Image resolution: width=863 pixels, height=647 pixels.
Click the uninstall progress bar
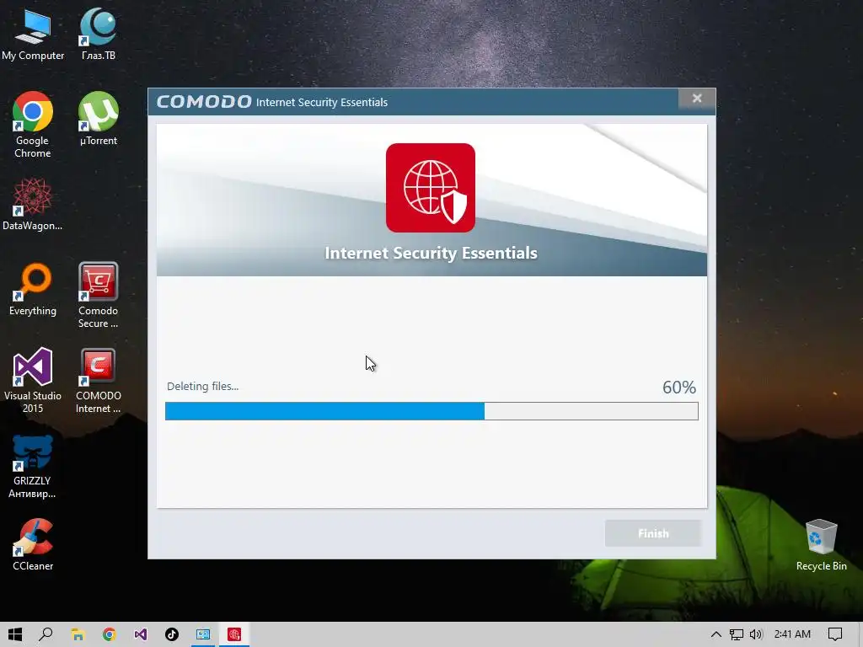click(x=431, y=411)
